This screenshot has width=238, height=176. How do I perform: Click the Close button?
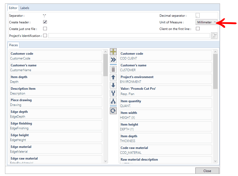pos(207,171)
